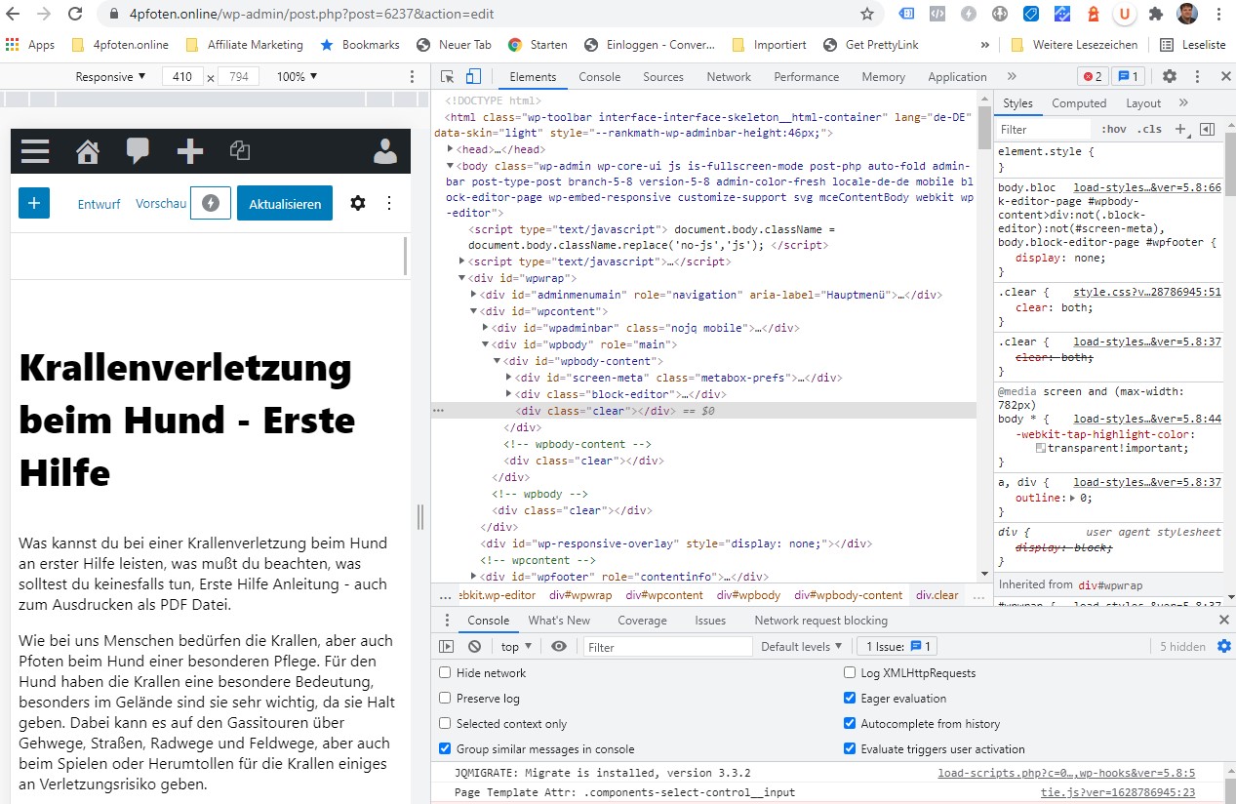Open the Performance tab

807,77
